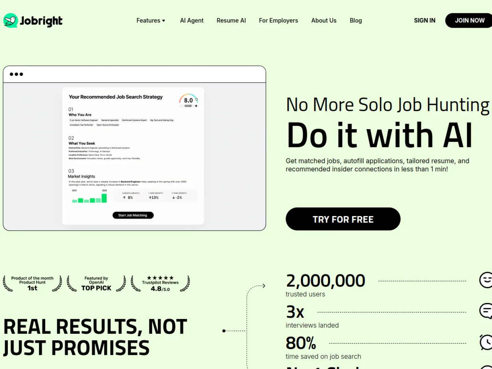Click the JOIN NOW button
492x369 pixels.
(469, 20)
